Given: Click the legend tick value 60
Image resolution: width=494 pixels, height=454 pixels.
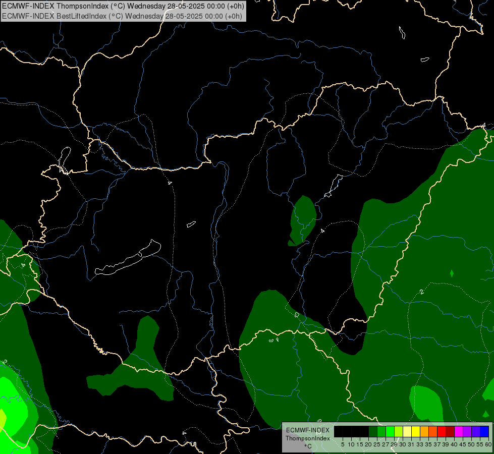Looking at the screenshot, I should click(x=488, y=444).
